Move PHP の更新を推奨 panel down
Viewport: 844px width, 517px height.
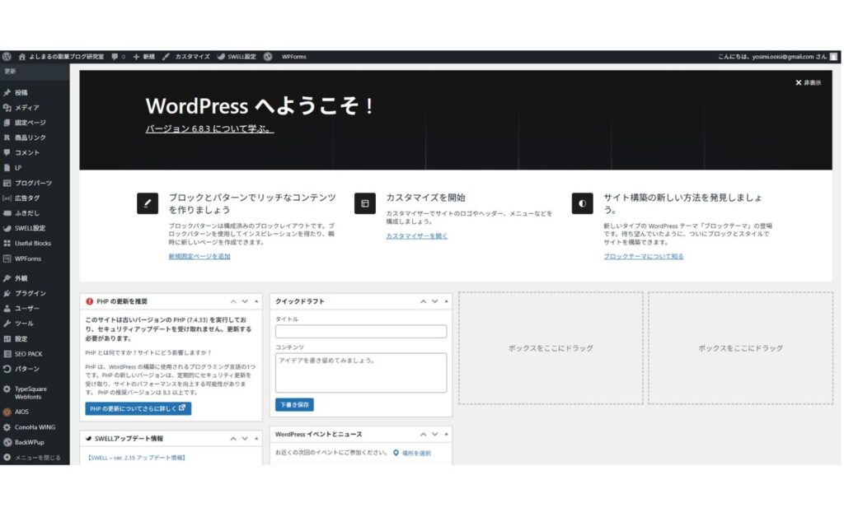[x=245, y=301]
